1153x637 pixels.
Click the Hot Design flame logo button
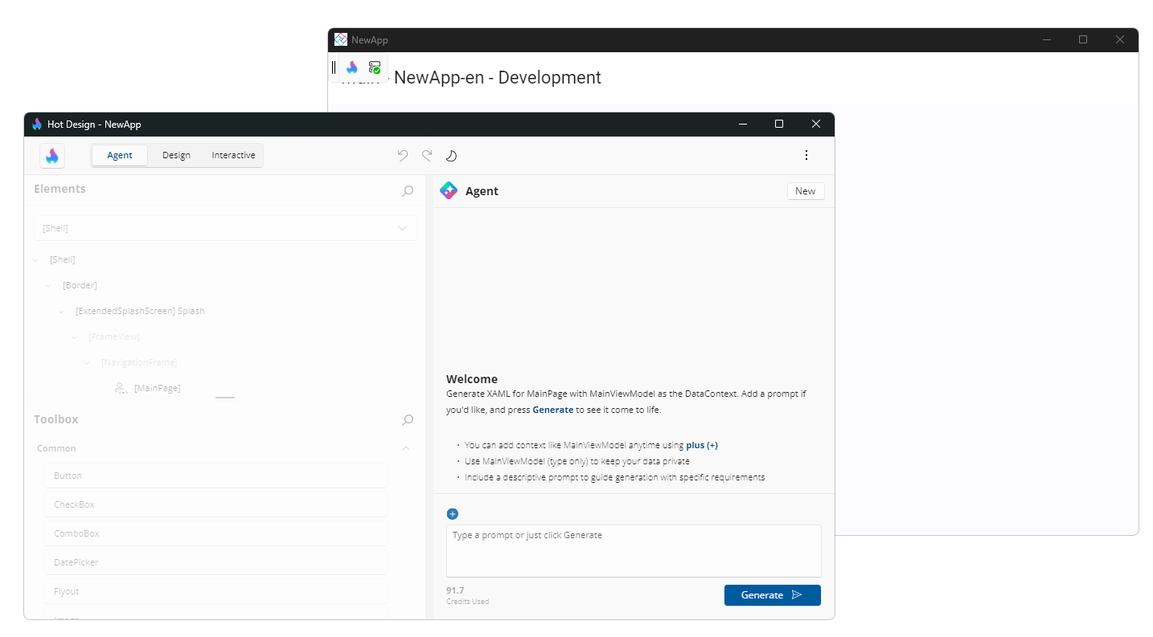pyautogui.click(x=52, y=156)
